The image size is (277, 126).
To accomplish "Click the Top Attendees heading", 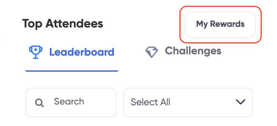I will (x=63, y=24).
